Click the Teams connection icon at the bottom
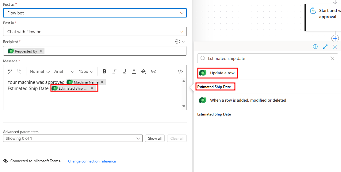The image size is (341, 172). coord(6,161)
